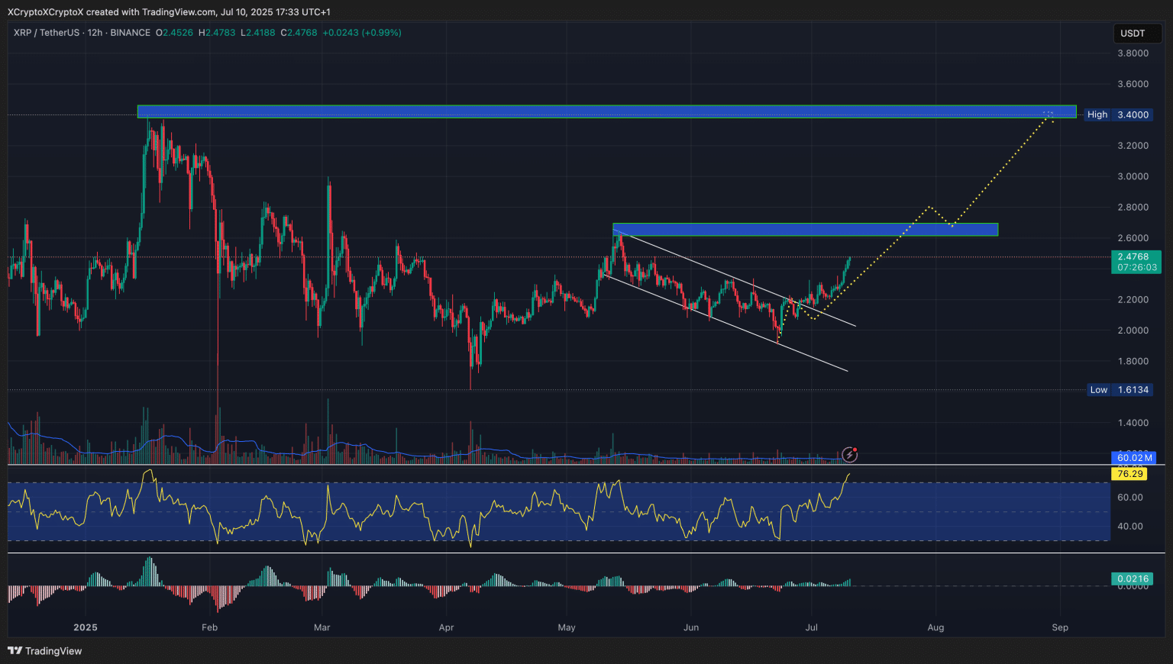Click the 2.0000 price axis label
The image size is (1173, 664).
[x=1133, y=330]
